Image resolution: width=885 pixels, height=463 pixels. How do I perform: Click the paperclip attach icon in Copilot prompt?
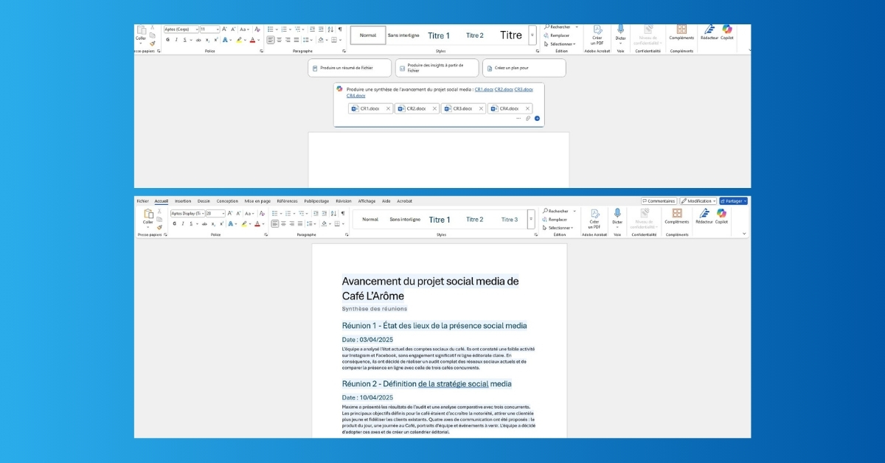pos(528,118)
